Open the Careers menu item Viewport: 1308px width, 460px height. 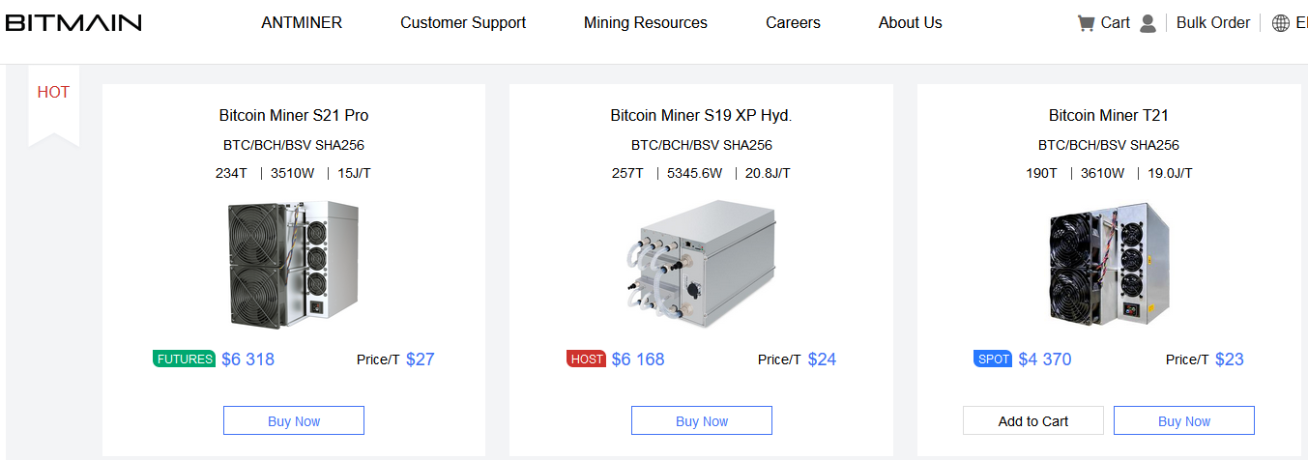793,22
